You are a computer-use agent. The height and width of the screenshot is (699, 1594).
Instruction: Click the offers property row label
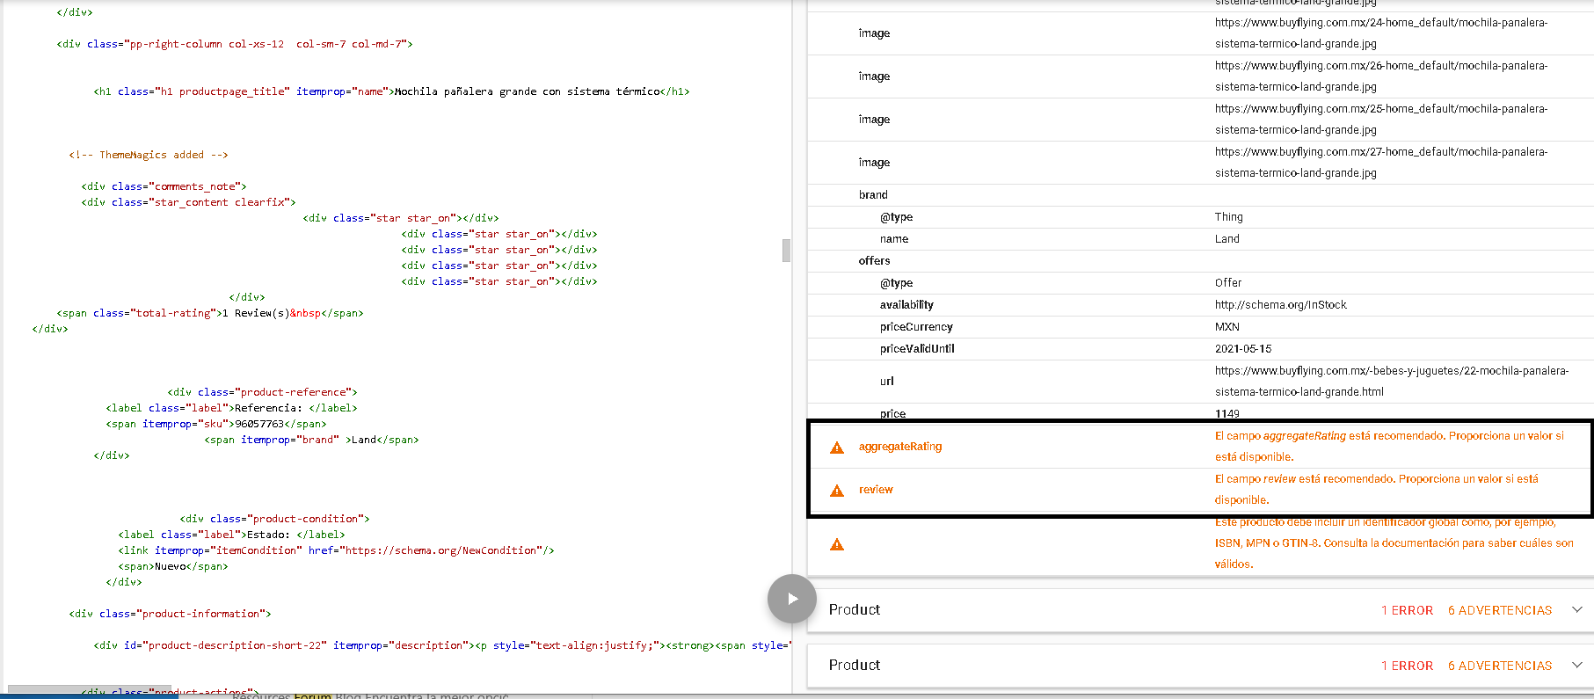[x=875, y=261]
